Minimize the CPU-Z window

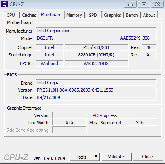coord(130,4)
